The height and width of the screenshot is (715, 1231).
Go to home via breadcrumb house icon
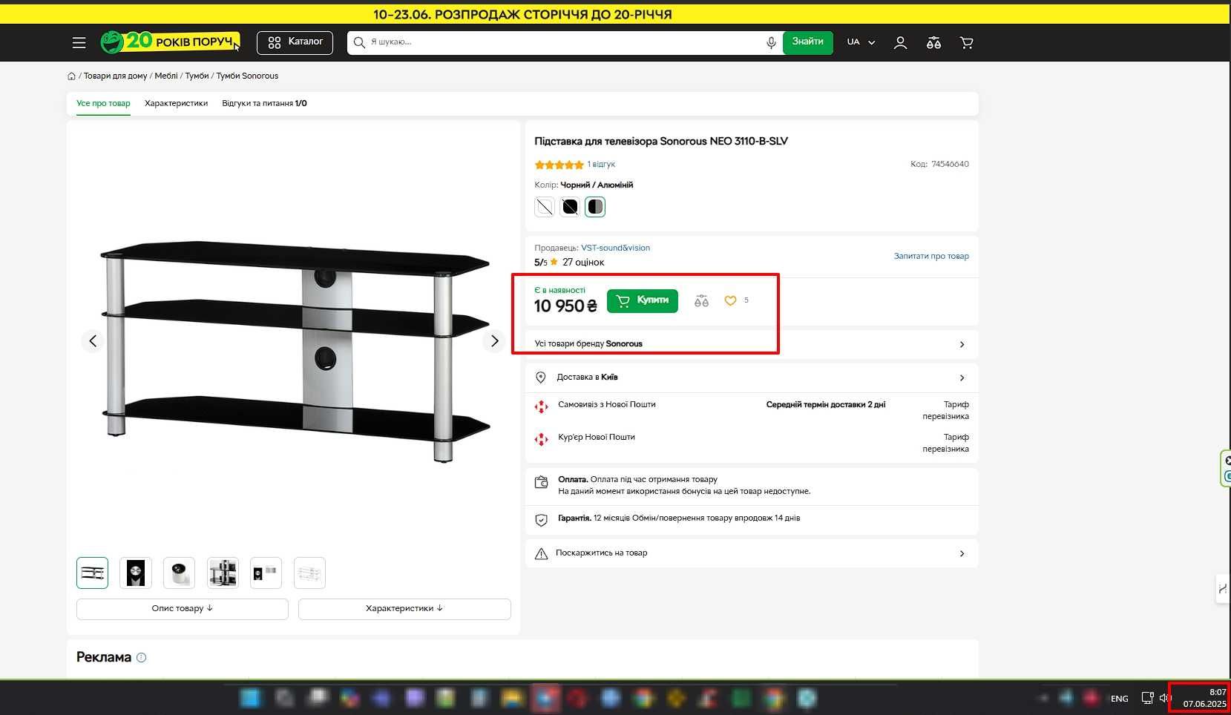71,76
